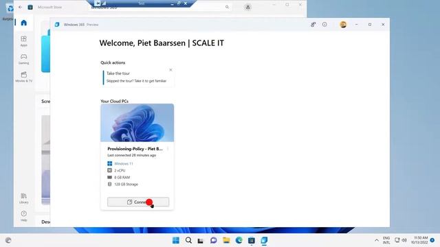Open File Explorer from the taskbar
The height and width of the screenshot is (247, 440).
pos(226,240)
